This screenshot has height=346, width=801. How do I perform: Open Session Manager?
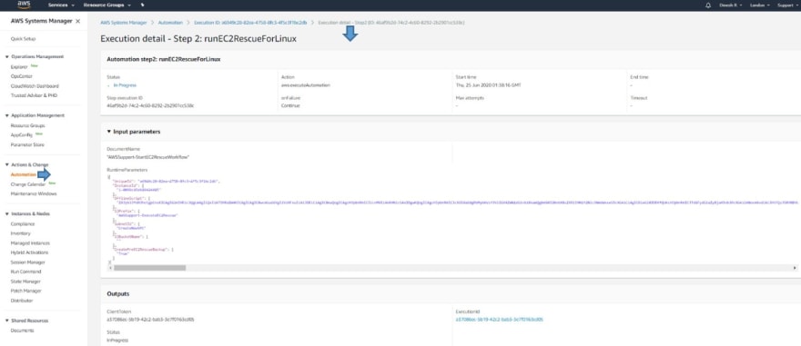coord(27,262)
